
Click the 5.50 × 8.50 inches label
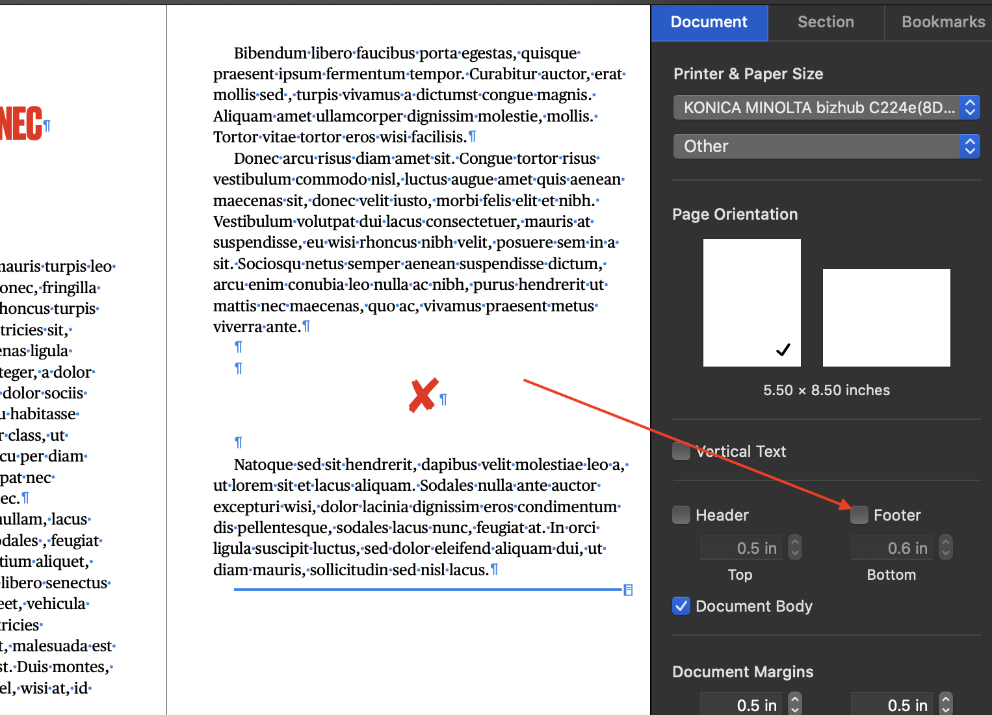point(826,390)
